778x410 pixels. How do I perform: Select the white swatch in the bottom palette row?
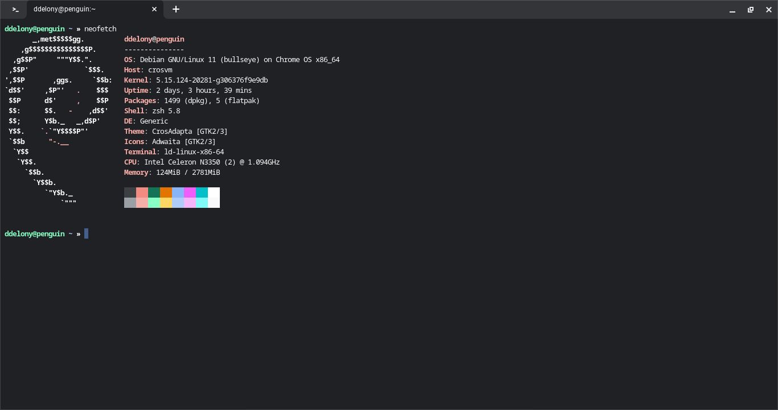215,202
